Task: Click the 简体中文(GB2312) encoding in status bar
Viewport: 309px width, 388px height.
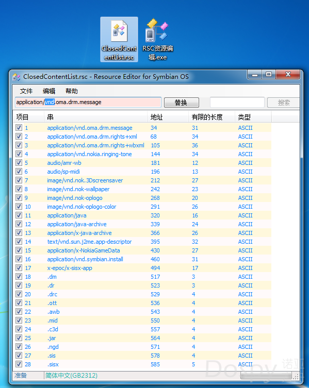Action: pyautogui.click(x=71, y=376)
